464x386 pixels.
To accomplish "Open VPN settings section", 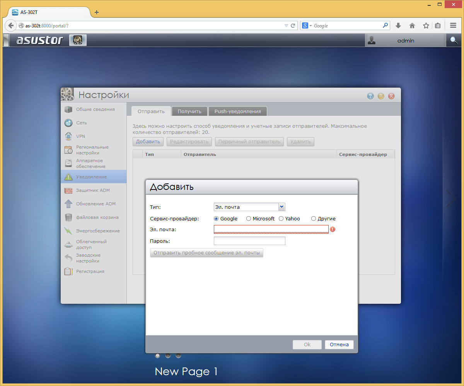I will coord(94,136).
